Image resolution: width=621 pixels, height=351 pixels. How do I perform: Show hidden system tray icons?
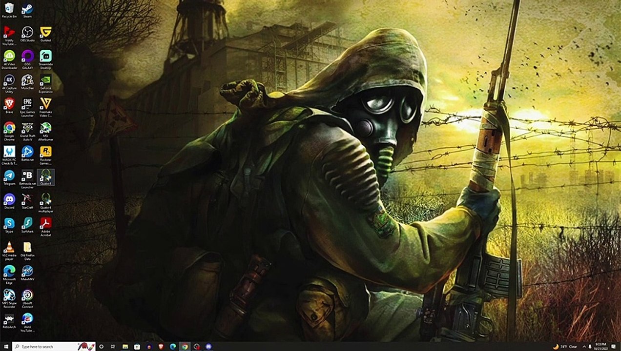[584, 347]
